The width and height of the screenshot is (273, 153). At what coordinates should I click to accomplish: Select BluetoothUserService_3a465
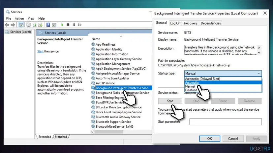[114, 127]
